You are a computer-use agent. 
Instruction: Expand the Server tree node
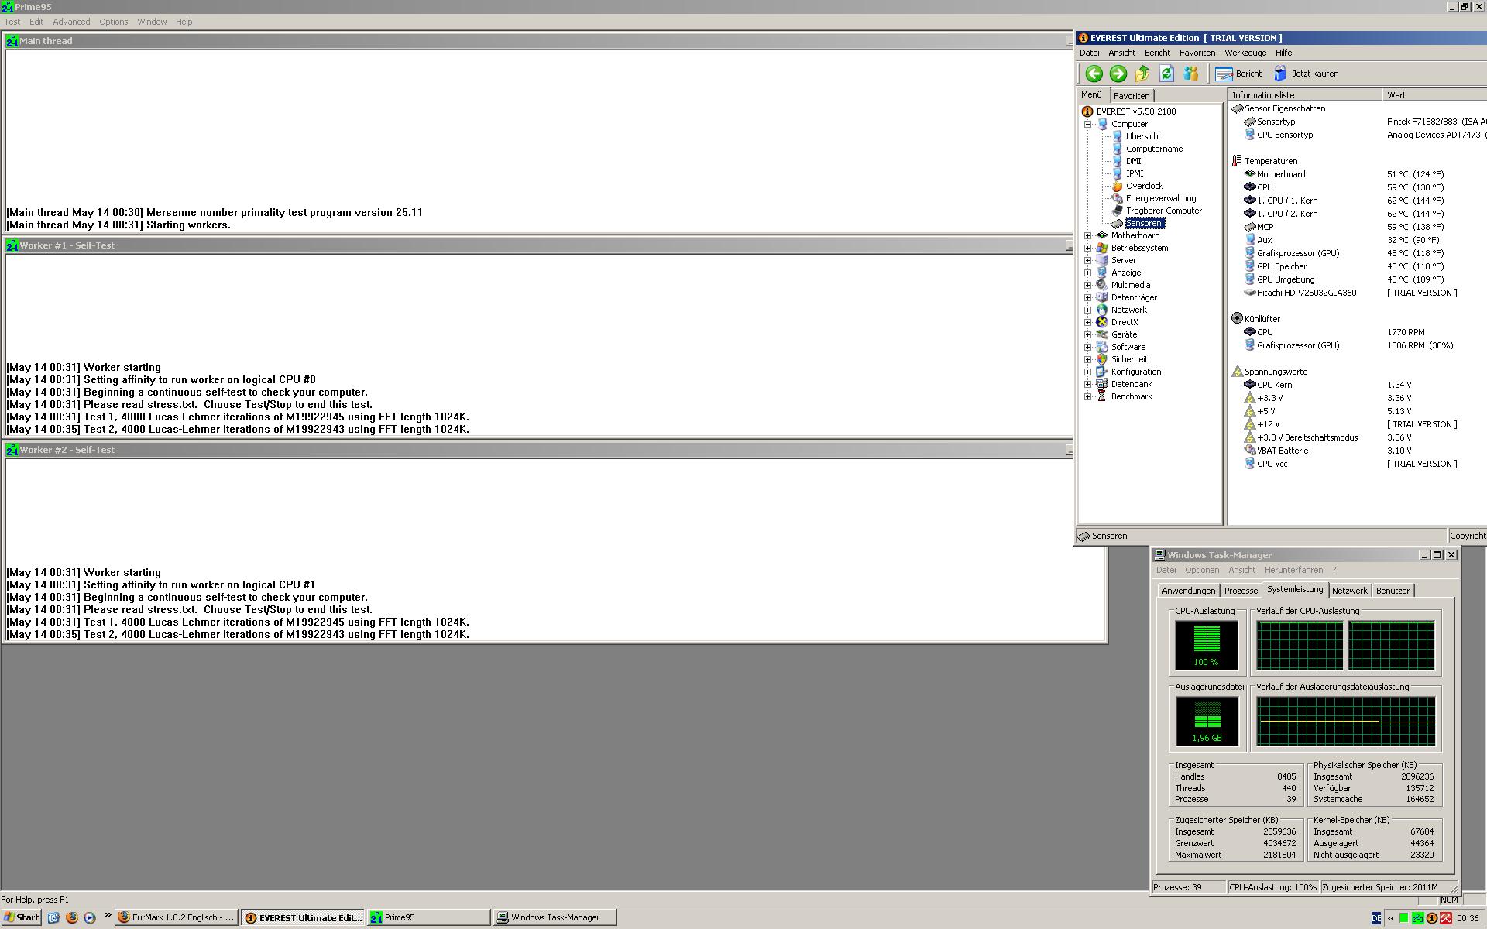(x=1087, y=260)
